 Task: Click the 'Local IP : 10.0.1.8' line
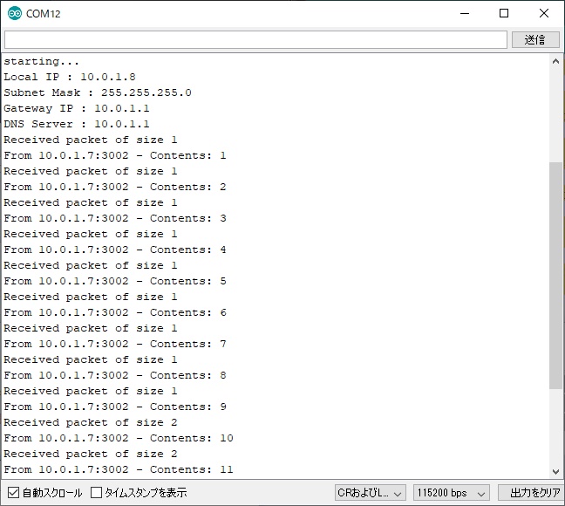(x=70, y=77)
